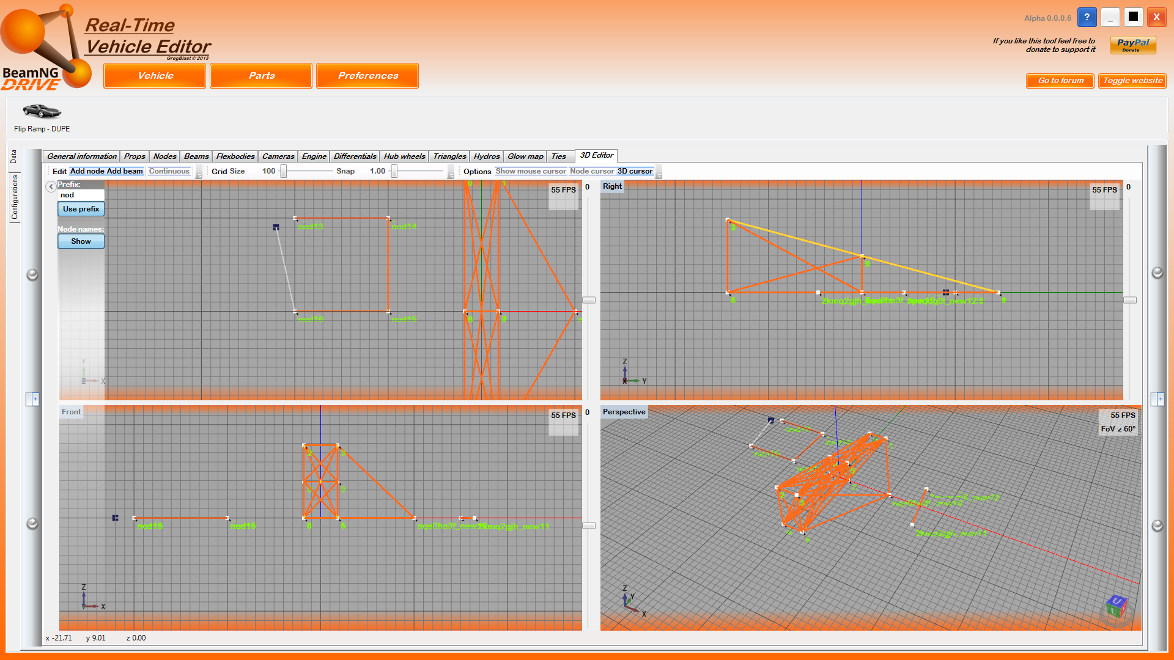The width and height of the screenshot is (1174, 660).
Task: Click the orientation cube in Perspective view
Action: point(1117,607)
